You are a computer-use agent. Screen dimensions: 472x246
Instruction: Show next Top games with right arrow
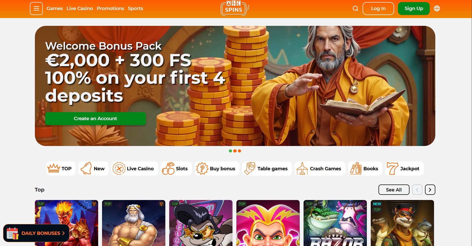(430, 190)
